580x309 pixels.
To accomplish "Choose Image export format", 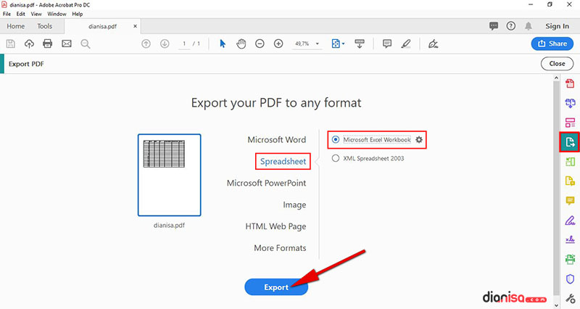I will [294, 205].
